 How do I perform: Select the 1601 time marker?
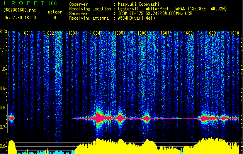26,33
